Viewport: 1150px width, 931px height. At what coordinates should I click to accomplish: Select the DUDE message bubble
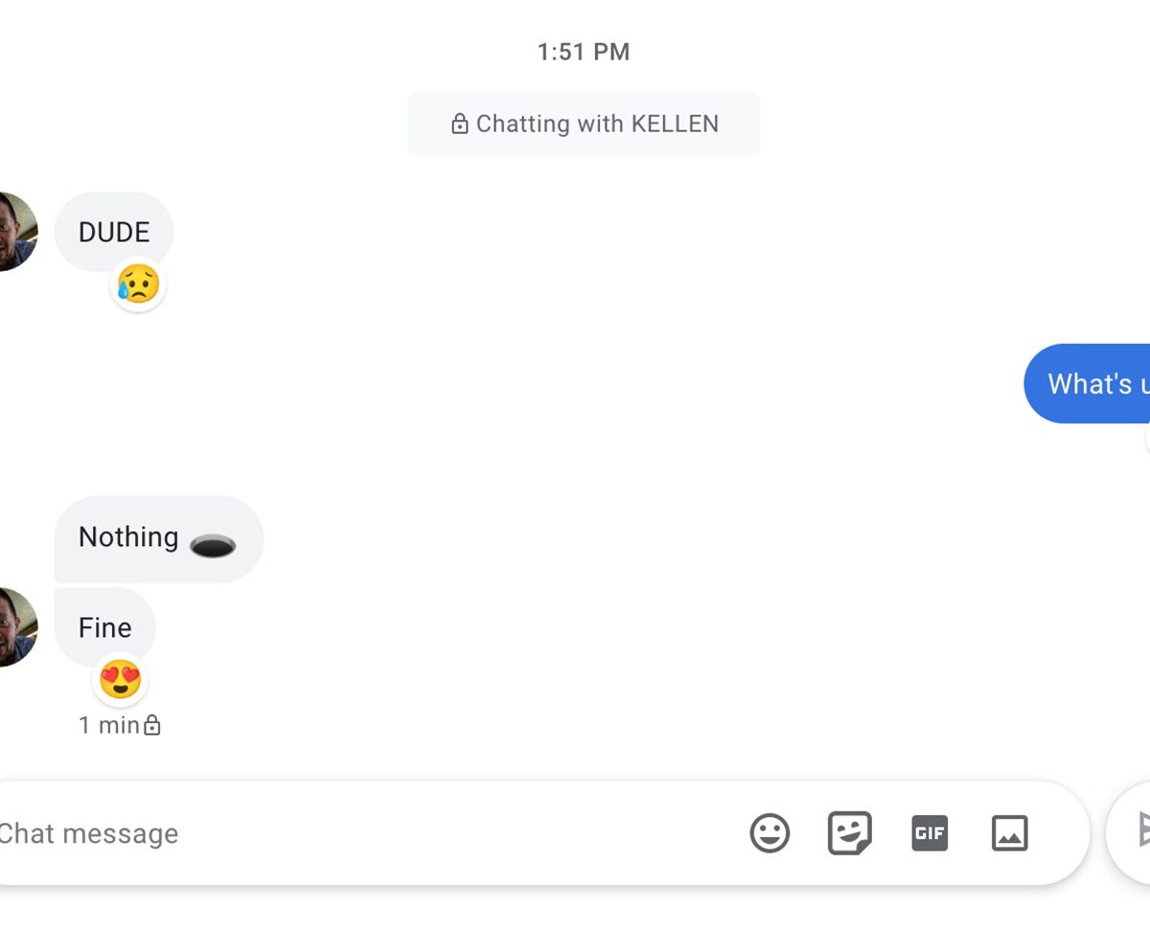(x=114, y=232)
